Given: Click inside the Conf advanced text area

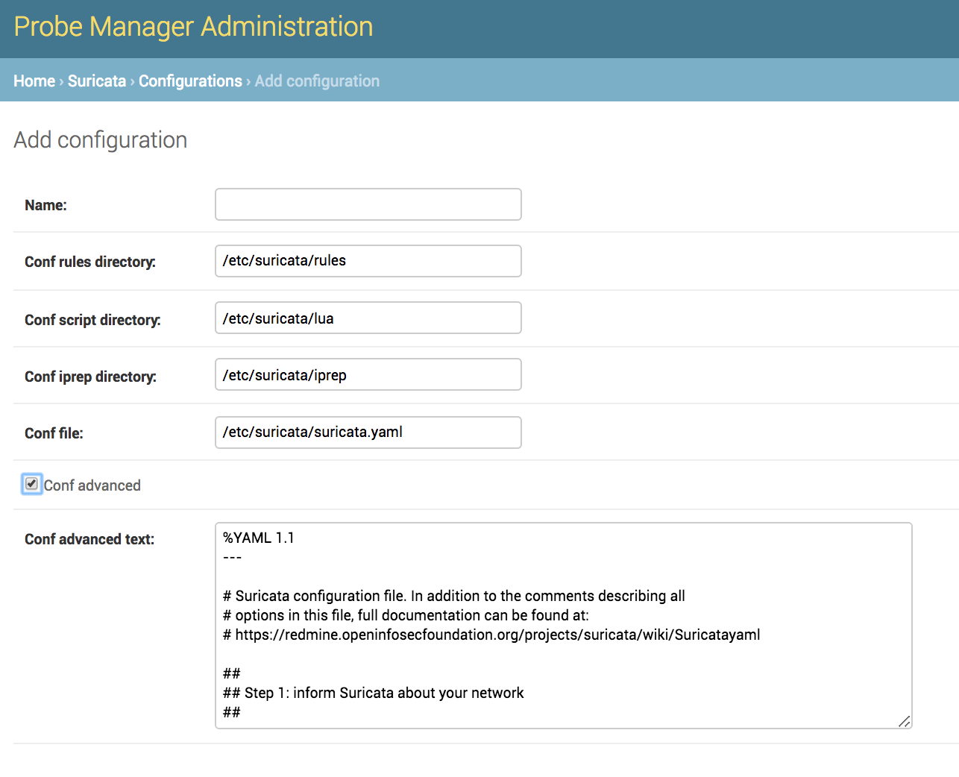Looking at the screenshot, I should pyautogui.click(x=564, y=626).
